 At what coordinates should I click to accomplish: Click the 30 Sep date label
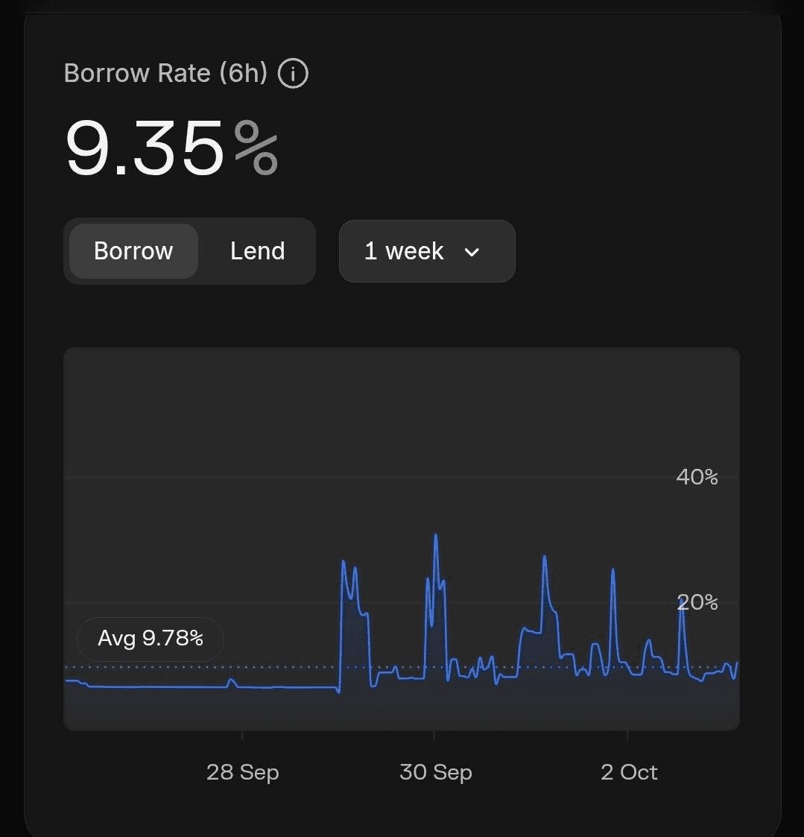click(435, 772)
